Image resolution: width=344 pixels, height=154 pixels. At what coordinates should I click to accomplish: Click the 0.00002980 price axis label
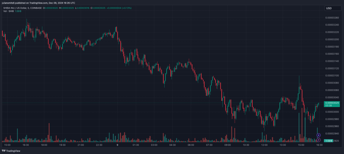pos(332,119)
